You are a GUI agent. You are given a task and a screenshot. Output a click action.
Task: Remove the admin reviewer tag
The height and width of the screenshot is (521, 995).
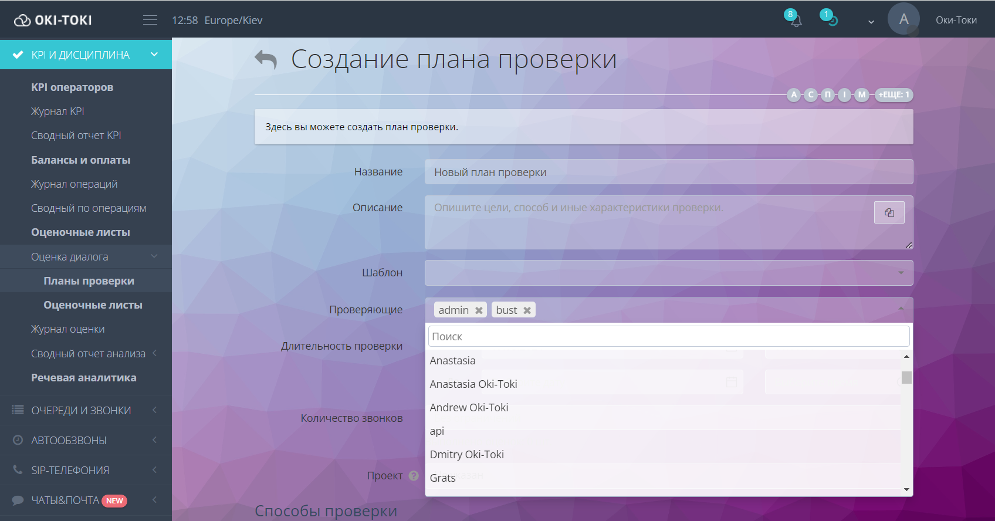(479, 310)
